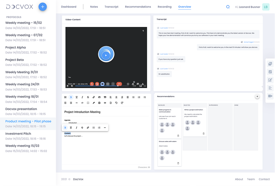Apply Heading format in main editor toolbar
275x186 pixels.
point(65,97)
